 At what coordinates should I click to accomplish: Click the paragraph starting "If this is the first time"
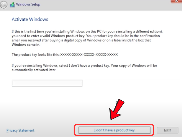coord(87,38)
